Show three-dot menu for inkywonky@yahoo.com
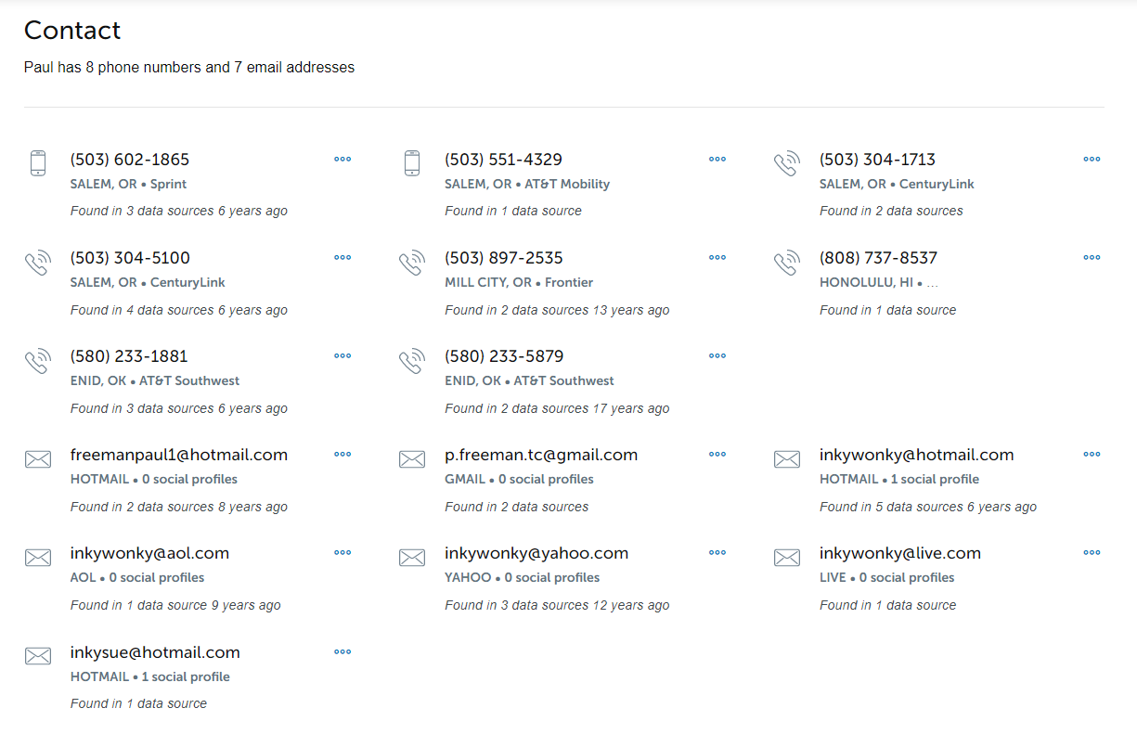The image size is (1137, 734). pos(717,552)
